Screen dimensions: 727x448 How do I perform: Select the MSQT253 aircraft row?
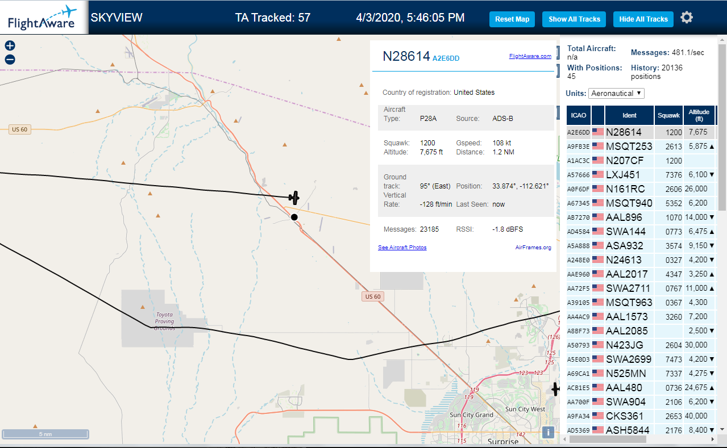641,146
